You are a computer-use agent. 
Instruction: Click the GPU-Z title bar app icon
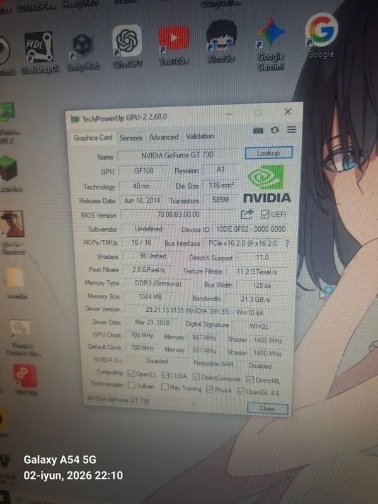pyautogui.click(x=74, y=119)
